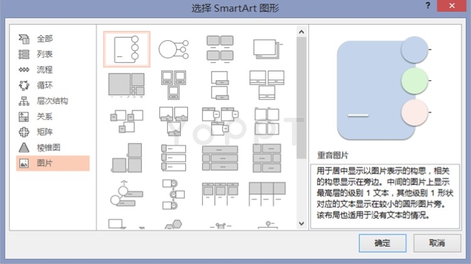Viewport: 471px width, 264px height.
Task: Pick the vertical picture list layout
Action: coord(173,158)
